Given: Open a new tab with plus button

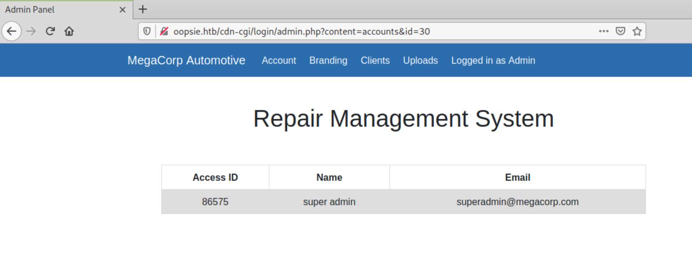Looking at the screenshot, I should tap(143, 9).
